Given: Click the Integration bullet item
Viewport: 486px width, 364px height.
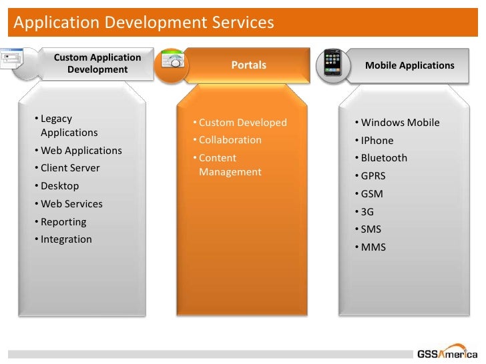Looking at the screenshot, I should coord(63,239).
